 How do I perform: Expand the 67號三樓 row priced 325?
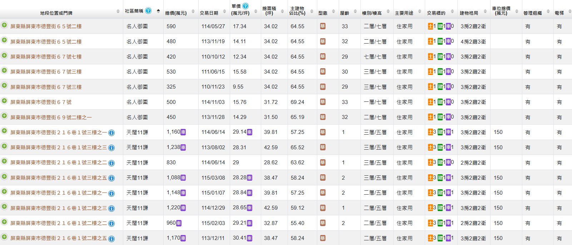tap(4, 86)
